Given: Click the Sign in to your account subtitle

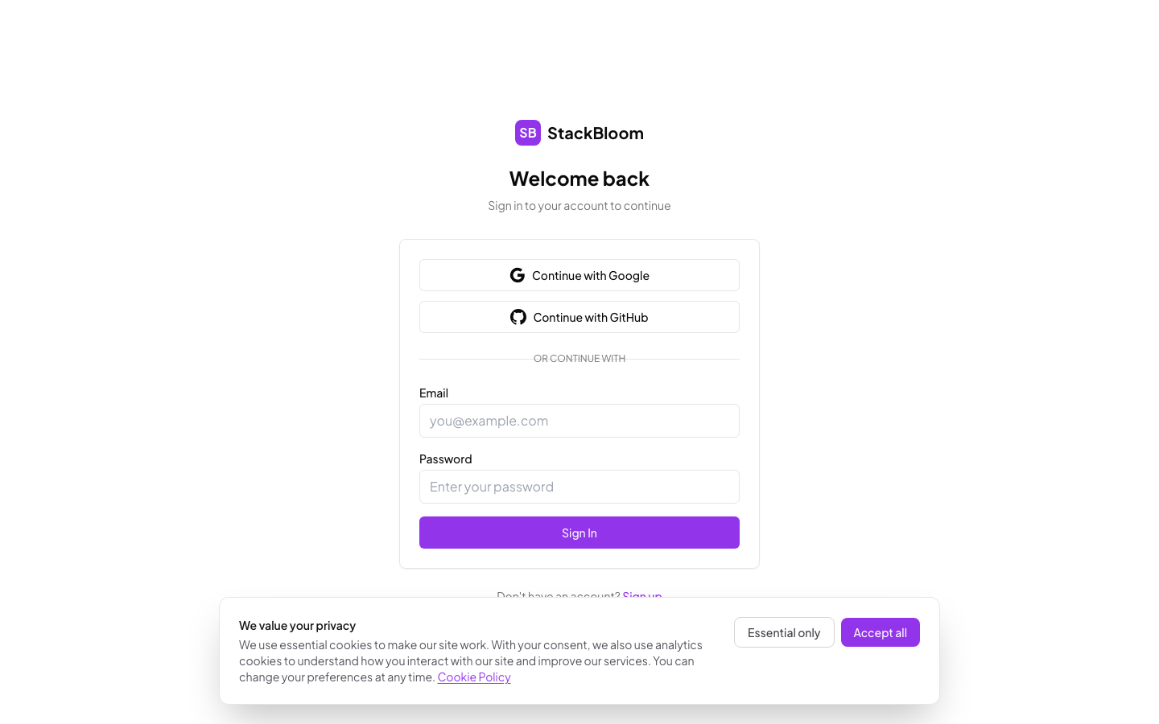Looking at the screenshot, I should point(579,205).
